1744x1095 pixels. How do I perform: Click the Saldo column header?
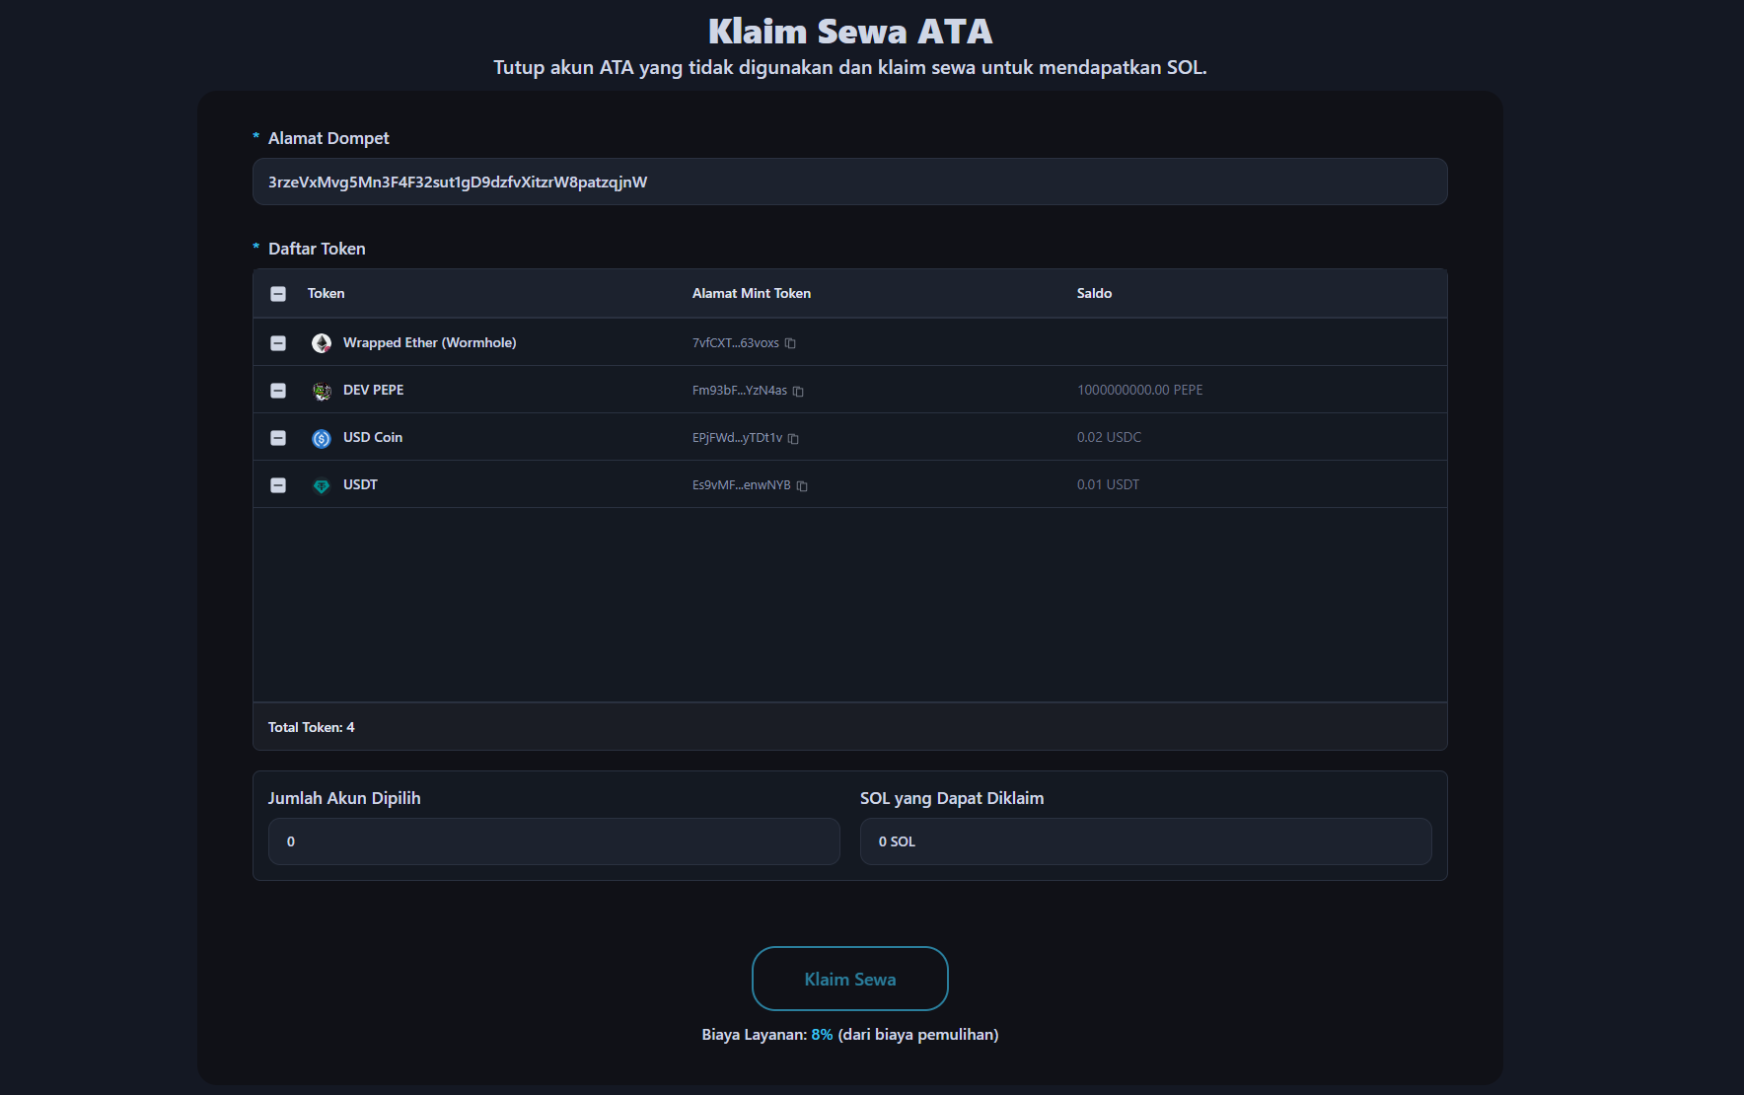[x=1094, y=293]
